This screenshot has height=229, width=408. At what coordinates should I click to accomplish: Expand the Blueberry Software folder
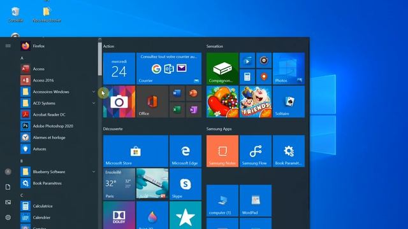click(58, 172)
